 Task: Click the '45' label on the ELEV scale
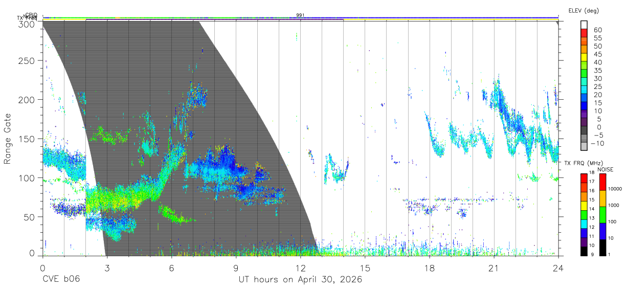coord(597,54)
